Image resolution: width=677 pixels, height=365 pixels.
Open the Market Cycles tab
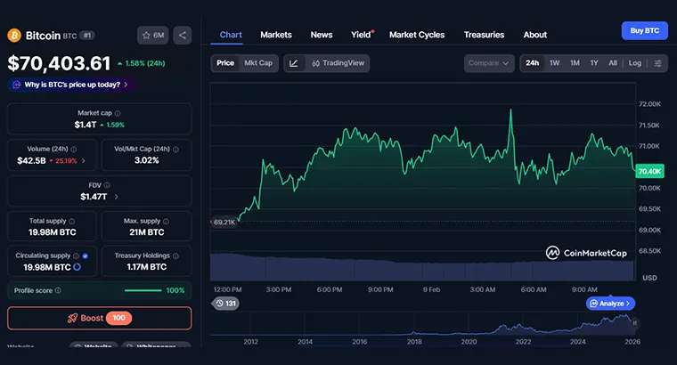point(417,35)
